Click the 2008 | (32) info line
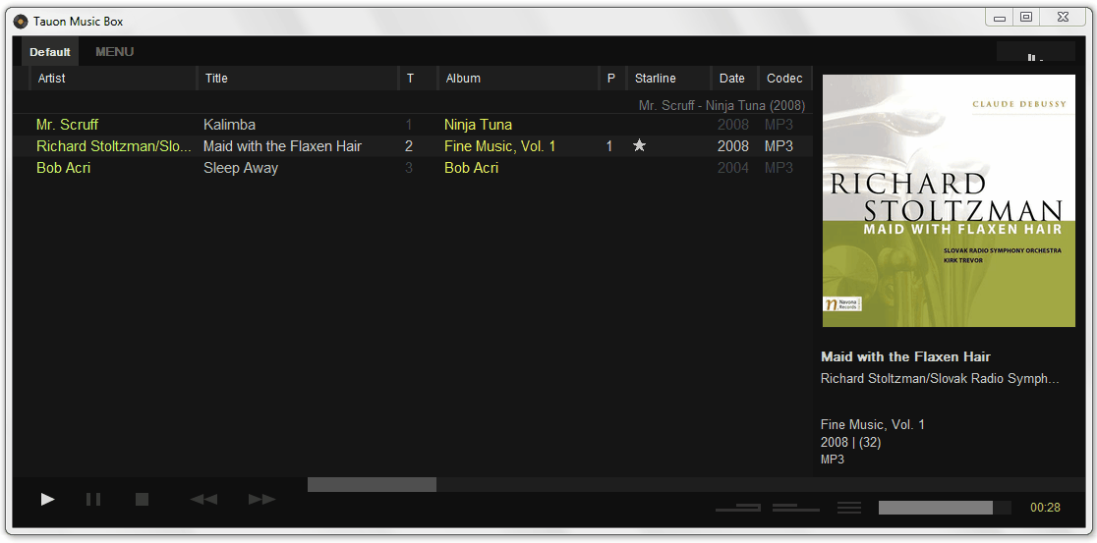Viewport: 1097px width, 543px height. 850,443
